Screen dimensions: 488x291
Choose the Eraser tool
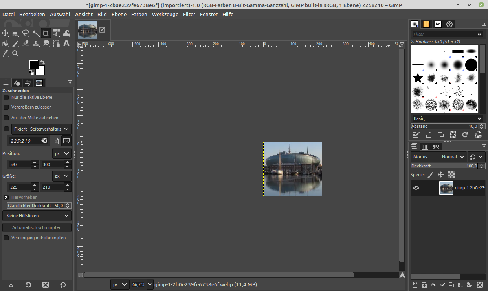point(26,43)
